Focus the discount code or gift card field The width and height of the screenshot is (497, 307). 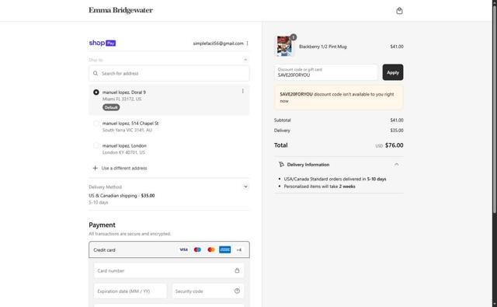[326, 72]
